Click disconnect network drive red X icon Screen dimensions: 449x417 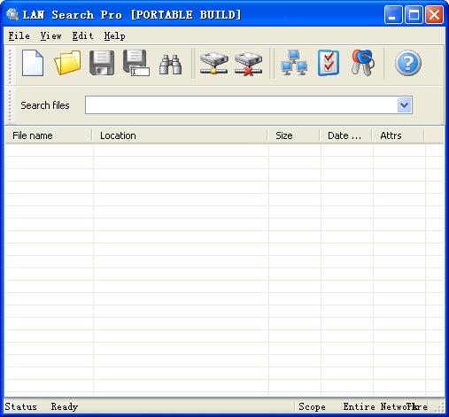pos(248,64)
